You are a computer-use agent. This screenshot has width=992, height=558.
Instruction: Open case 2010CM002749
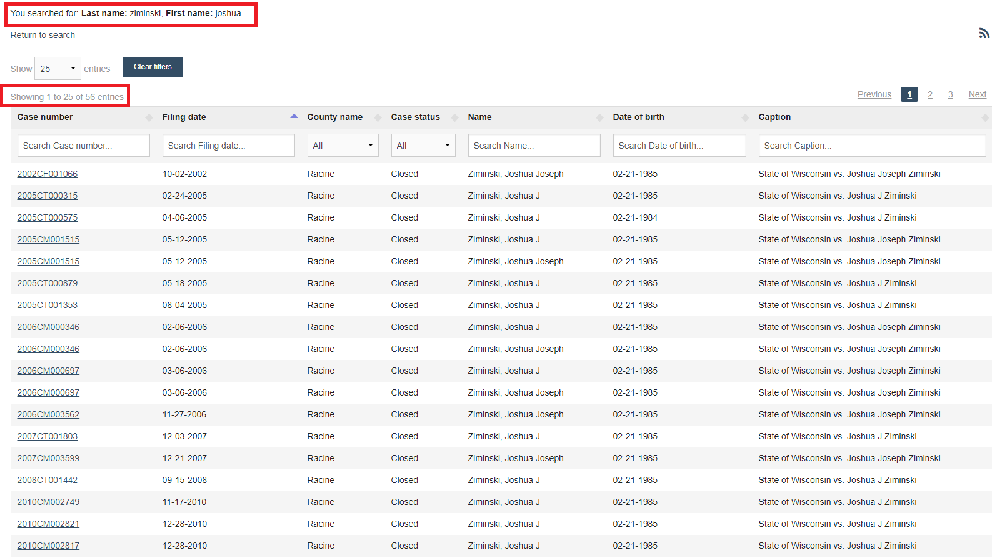(x=48, y=502)
